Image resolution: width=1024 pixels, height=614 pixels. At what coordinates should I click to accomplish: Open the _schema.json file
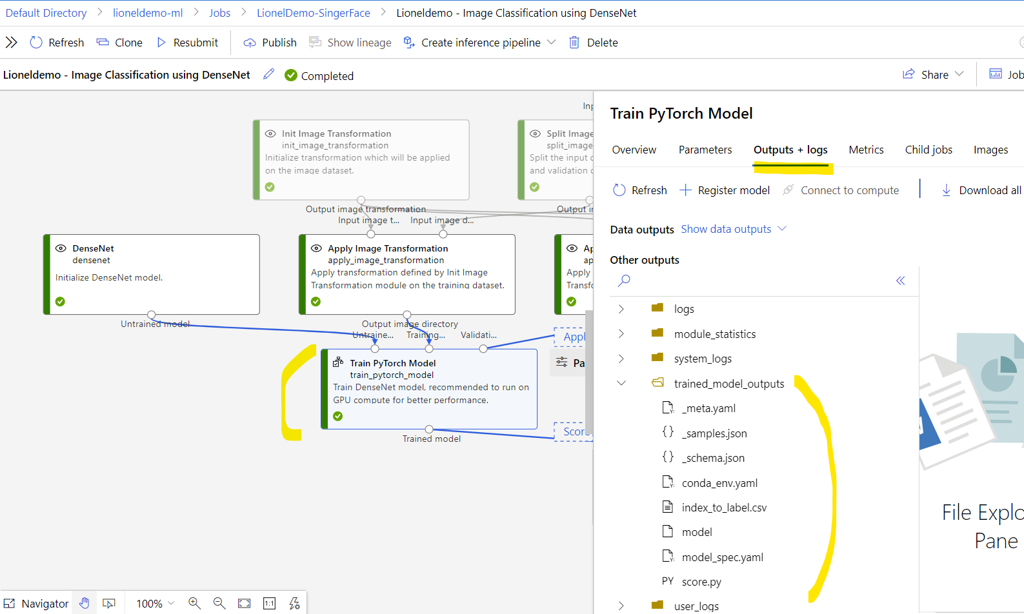coord(713,458)
